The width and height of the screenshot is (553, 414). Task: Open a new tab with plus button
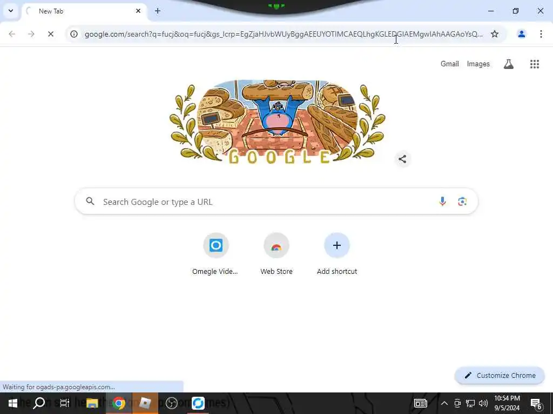158,11
